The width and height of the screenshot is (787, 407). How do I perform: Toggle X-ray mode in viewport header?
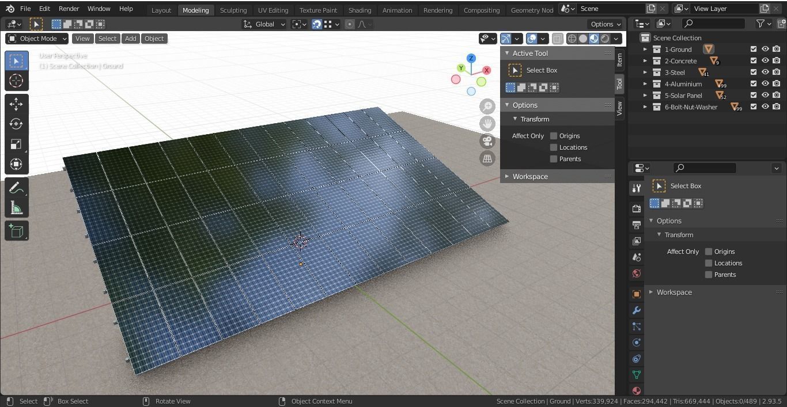coord(557,39)
